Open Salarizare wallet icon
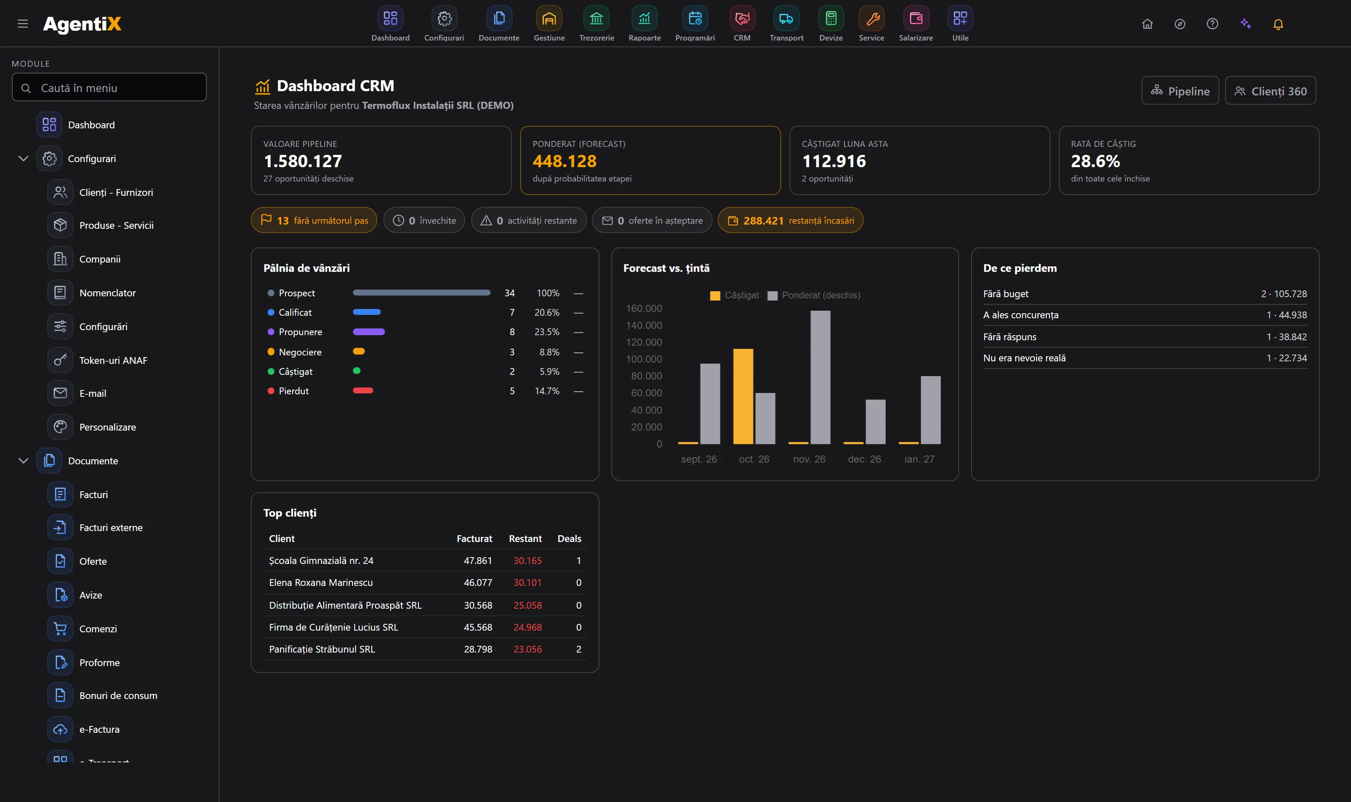Image resolution: width=1351 pixels, height=802 pixels. click(x=916, y=19)
